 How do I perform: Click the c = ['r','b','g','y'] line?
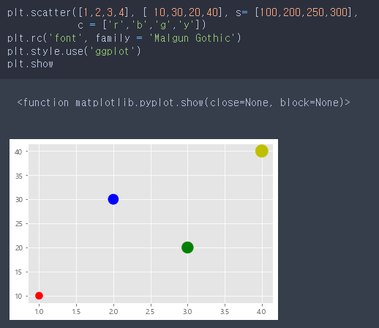pos(142,25)
